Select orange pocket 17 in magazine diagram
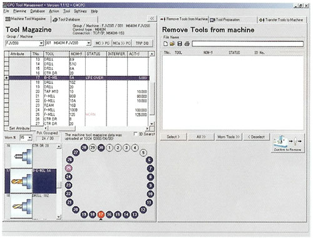Viewport: 313px width, 238px height. pyautogui.click(x=101, y=214)
